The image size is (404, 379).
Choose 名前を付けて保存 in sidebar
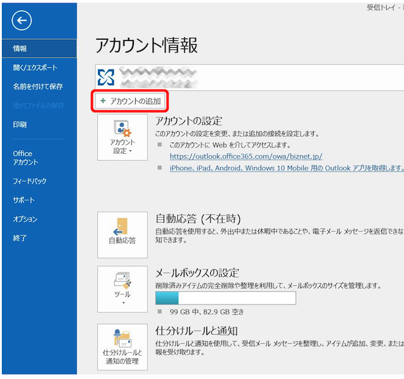point(39,86)
